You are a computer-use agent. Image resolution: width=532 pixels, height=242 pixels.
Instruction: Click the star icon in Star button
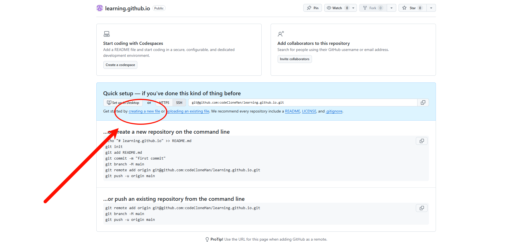click(404, 8)
